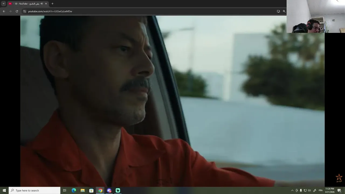Go back to the previous page
Viewport: 345px width, 194px height.
click(4, 11)
